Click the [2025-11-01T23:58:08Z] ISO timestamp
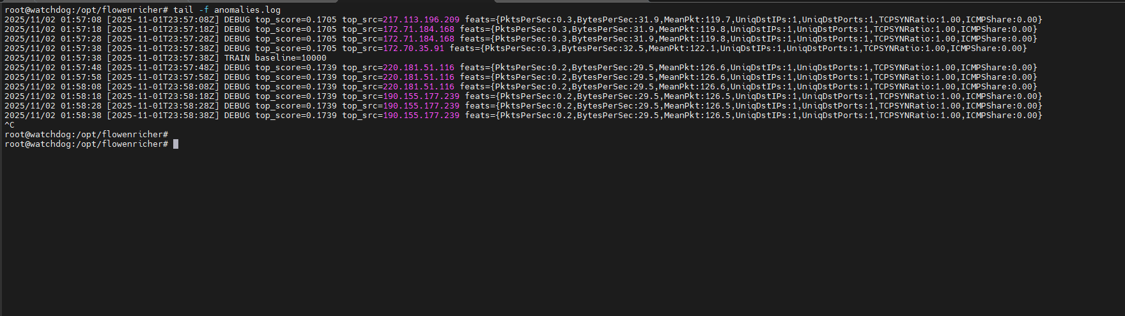Image resolution: width=1125 pixels, height=316 pixels. pos(162,87)
